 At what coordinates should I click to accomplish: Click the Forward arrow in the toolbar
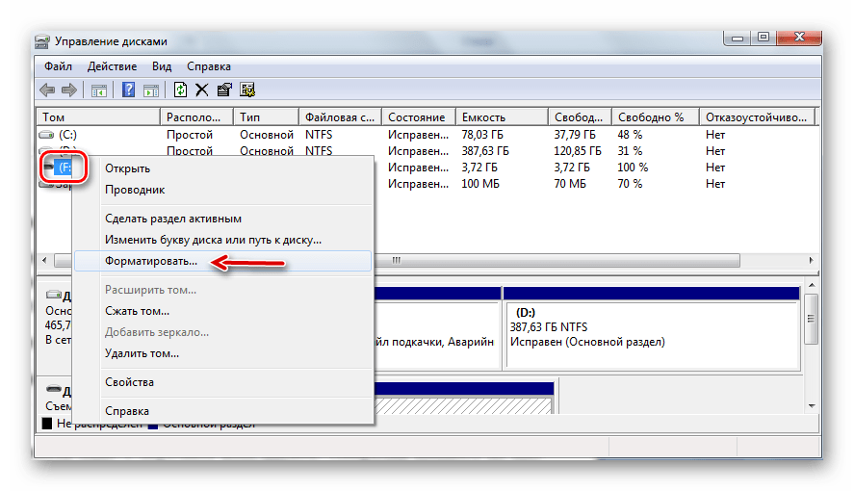(x=68, y=90)
